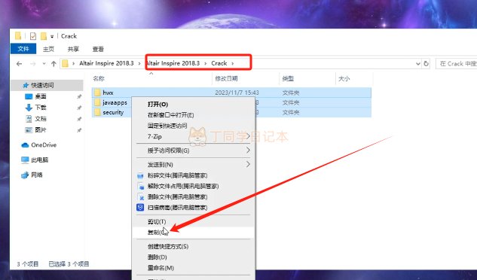Click the Back navigation arrow
The image size is (477, 280).
point(19,63)
